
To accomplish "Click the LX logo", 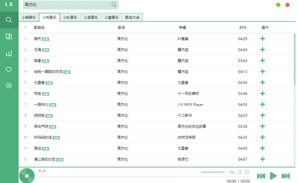I will click(x=9, y=4).
